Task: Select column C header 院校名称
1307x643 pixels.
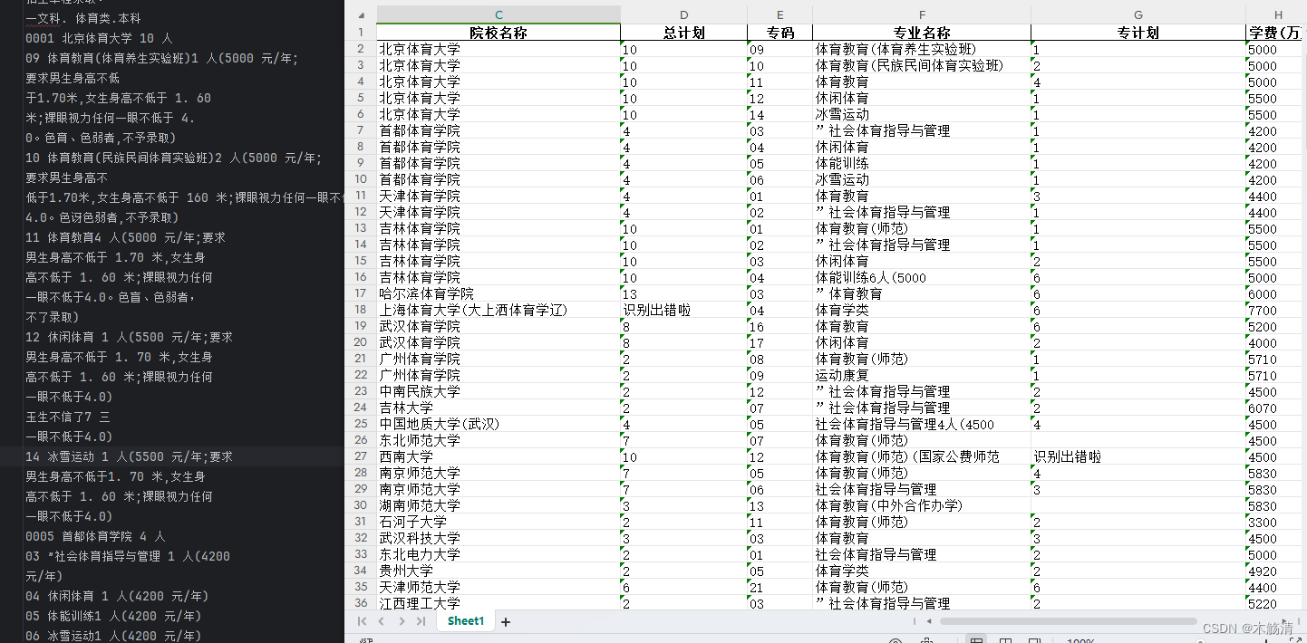Action: tap(498, 15)
